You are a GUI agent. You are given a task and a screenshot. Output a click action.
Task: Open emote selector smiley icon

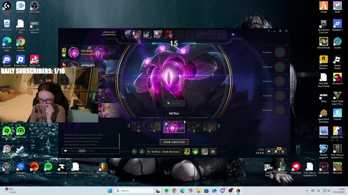pyautogui.click(x=213, y=152)
